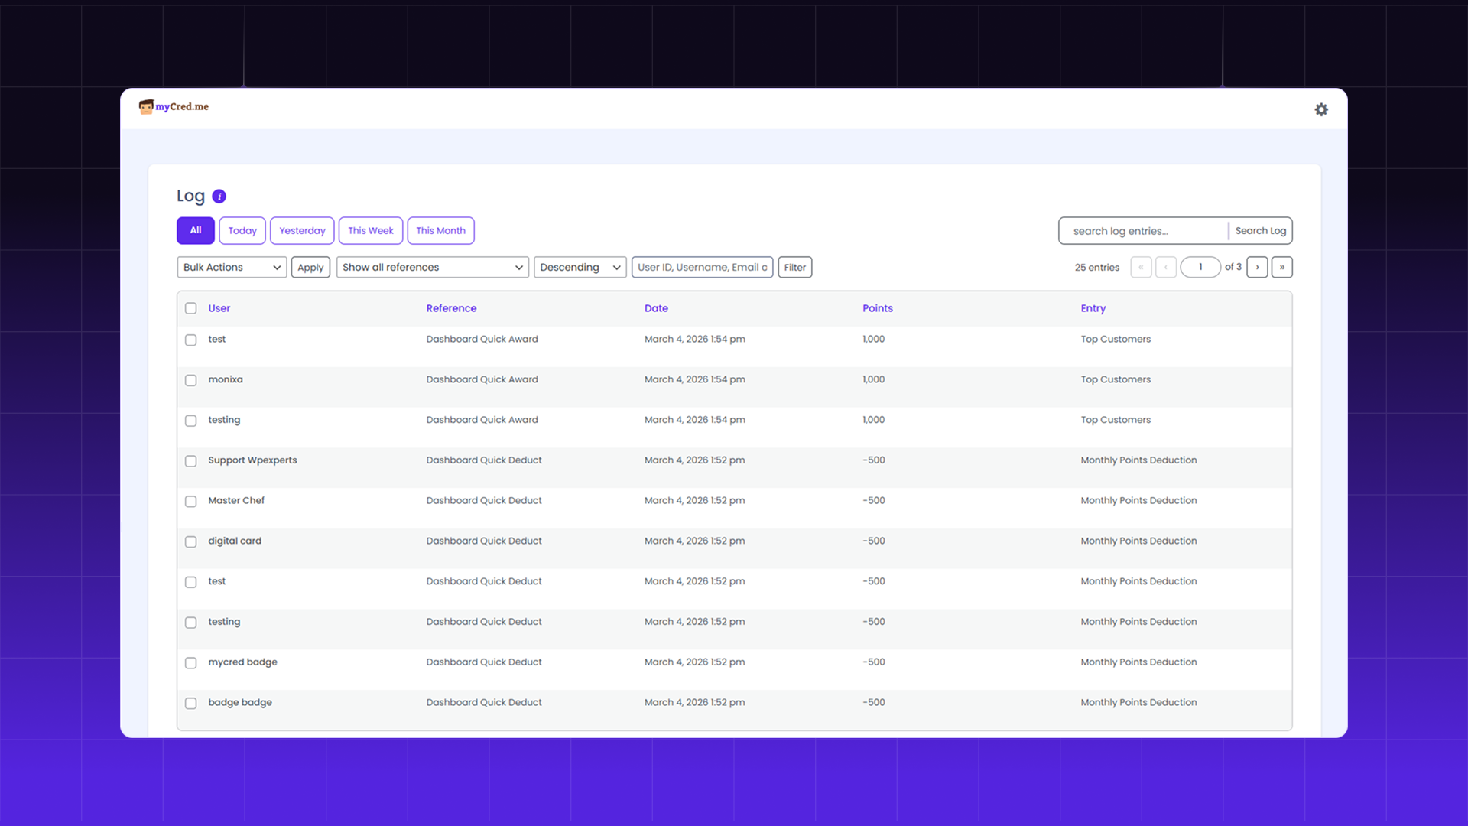The image size is (1468, 826).
Task: Open the Bulk Actions dropdown
Action: coord(232,267)
